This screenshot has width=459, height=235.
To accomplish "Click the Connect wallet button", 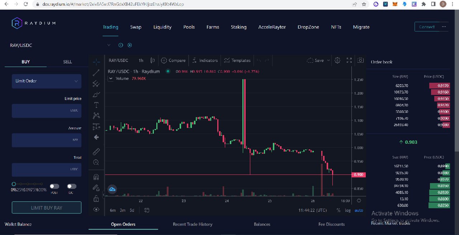I will (427, 27).
